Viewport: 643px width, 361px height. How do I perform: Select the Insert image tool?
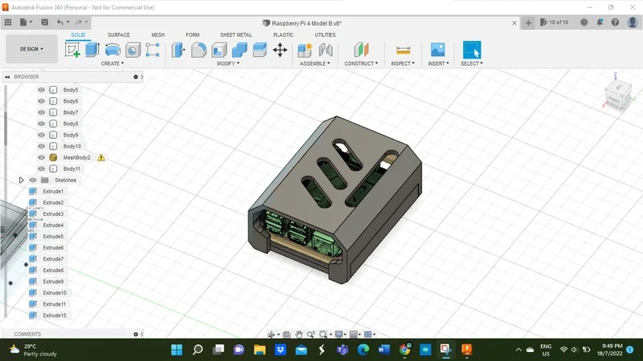tap(438, 50)
